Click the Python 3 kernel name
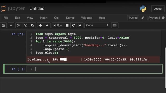 [154, 18]
